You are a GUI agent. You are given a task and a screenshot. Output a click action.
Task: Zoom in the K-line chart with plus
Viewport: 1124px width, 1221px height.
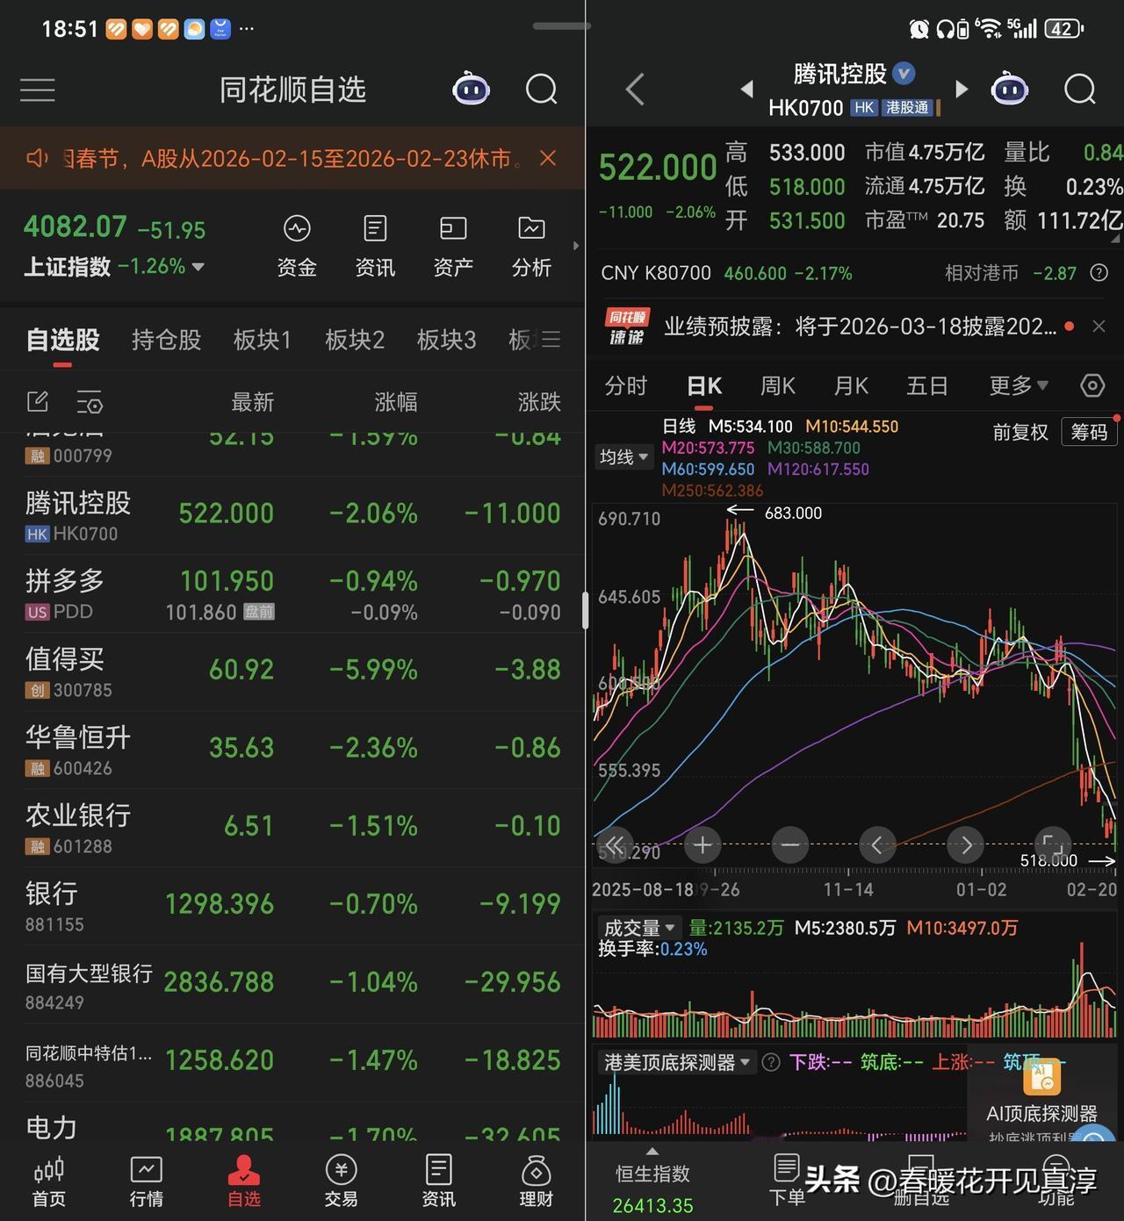[x=702, y=845]
